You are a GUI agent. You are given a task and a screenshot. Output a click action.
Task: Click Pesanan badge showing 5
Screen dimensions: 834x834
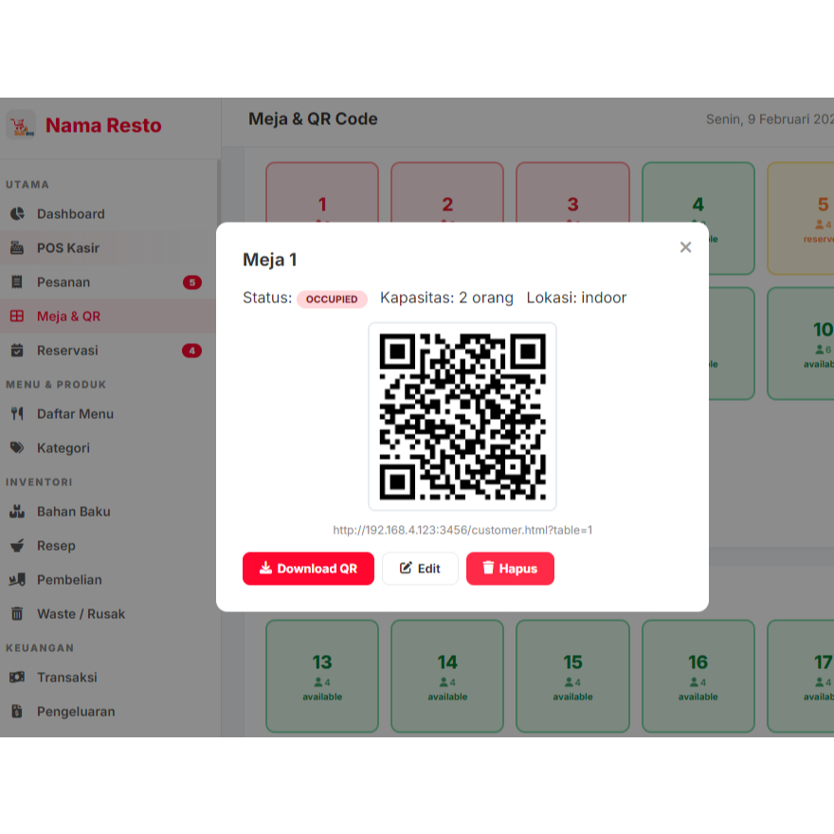192,281
